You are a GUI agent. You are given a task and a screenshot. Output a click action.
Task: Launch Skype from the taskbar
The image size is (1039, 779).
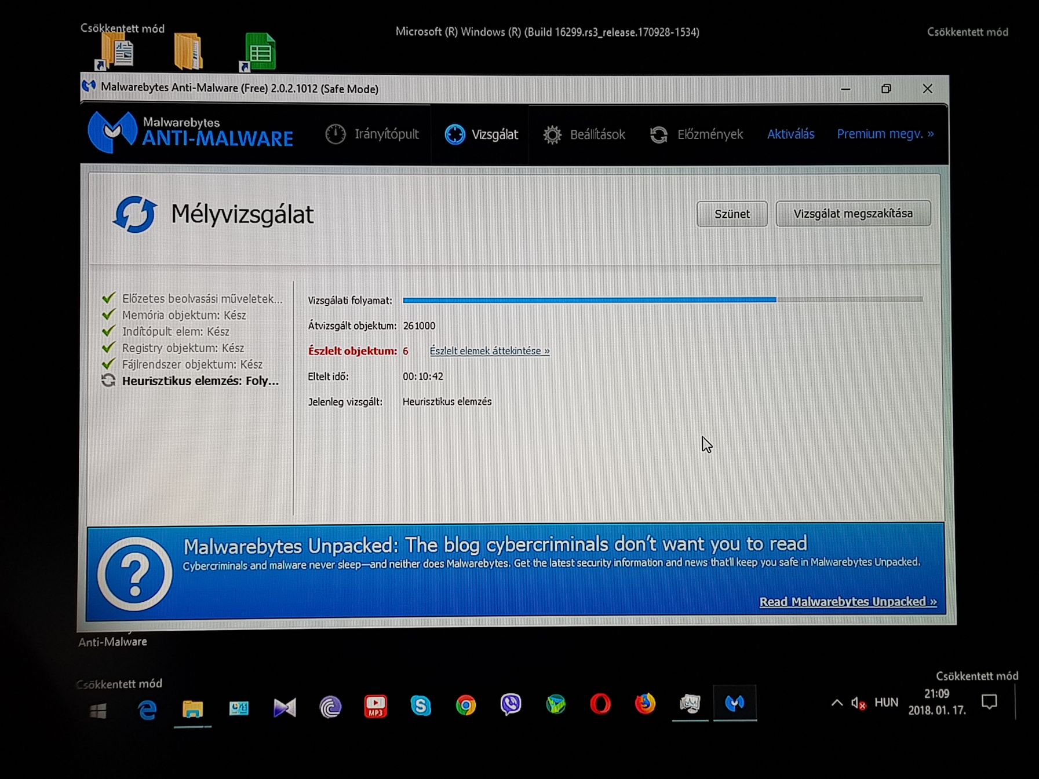tap(421, 705)
